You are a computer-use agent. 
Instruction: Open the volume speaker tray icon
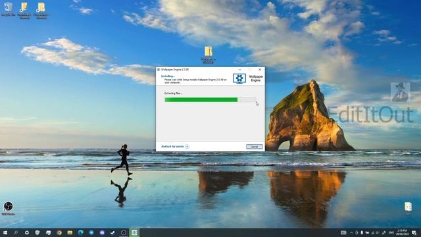(x=377, y=232)
